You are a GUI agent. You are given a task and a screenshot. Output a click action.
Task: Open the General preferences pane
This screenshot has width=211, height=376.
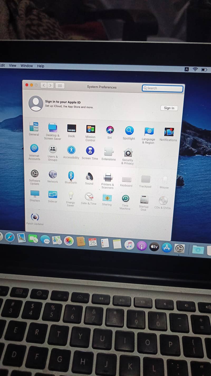[34, 129]
